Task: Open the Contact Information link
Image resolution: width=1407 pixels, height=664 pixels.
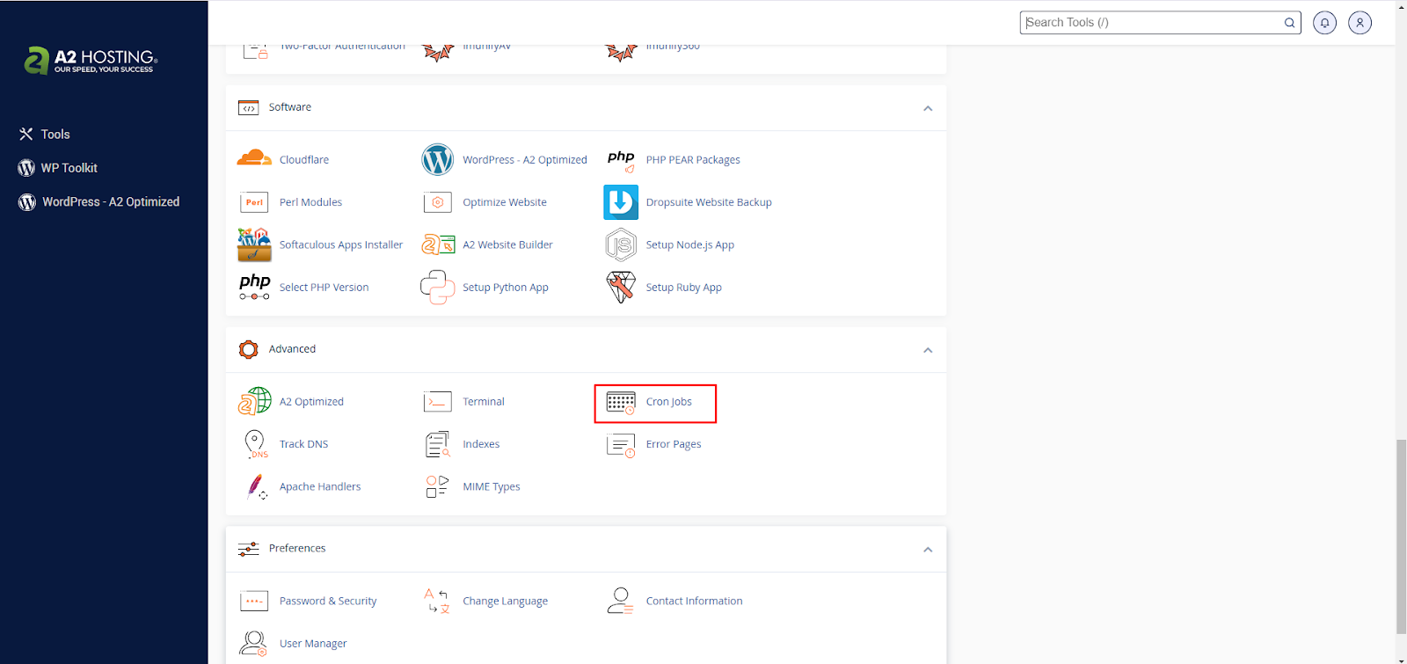Action: [x=694, y=601]
